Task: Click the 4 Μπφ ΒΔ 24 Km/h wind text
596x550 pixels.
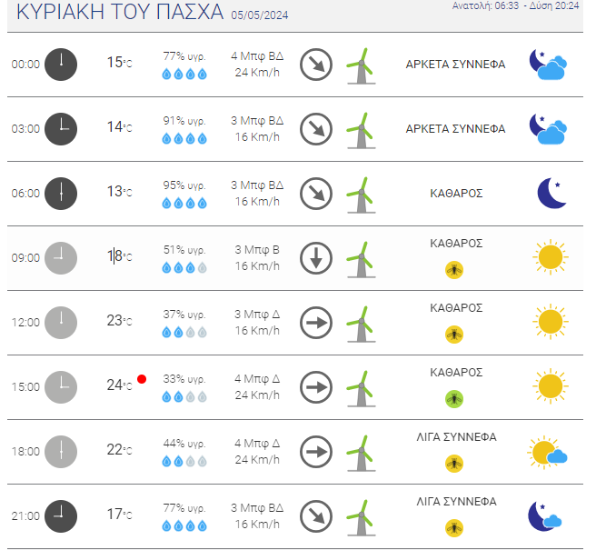Action: click(x=257, y=65)
